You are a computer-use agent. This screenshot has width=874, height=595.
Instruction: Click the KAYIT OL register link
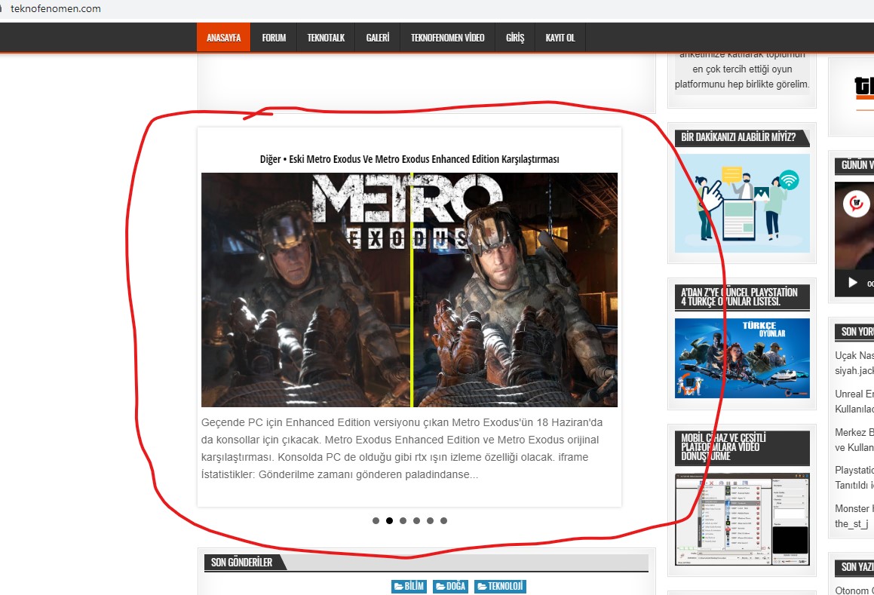[560, 38]
